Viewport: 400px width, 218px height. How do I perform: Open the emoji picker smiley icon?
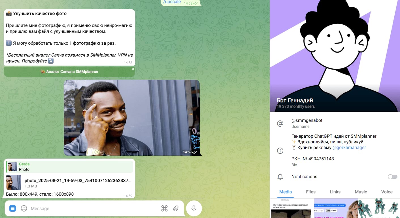pos(24,208)
